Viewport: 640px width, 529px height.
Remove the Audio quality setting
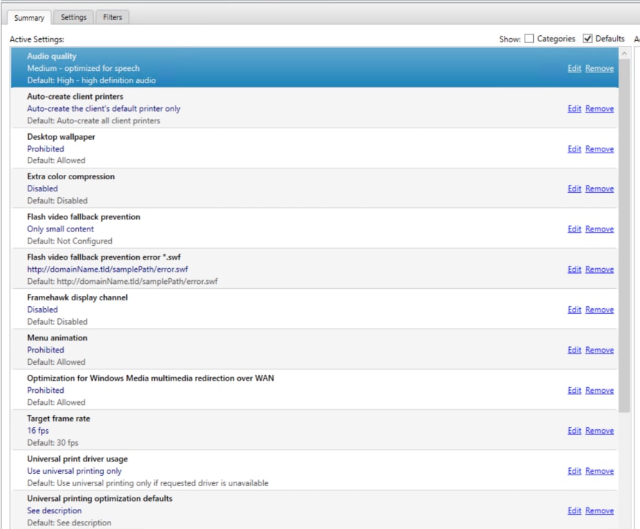point(600,68)
